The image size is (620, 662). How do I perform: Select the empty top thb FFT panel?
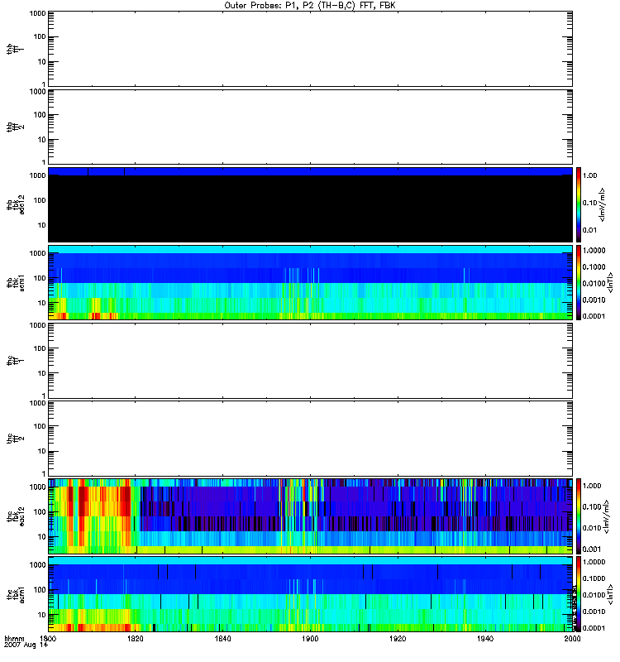(x=309, y=48)
